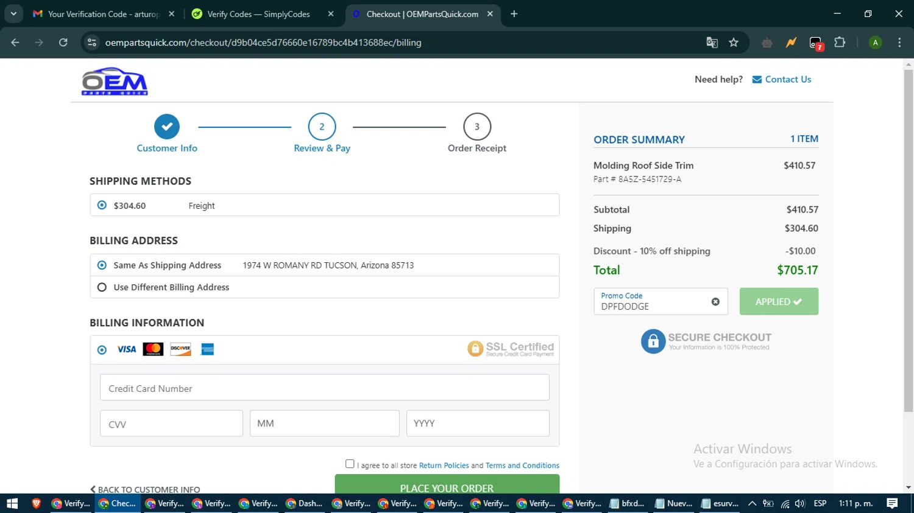Viewport: 914px width, 513px height.
Task: Switch to the Verify Codes SimplyCodes tab
Action: point(262,14)
